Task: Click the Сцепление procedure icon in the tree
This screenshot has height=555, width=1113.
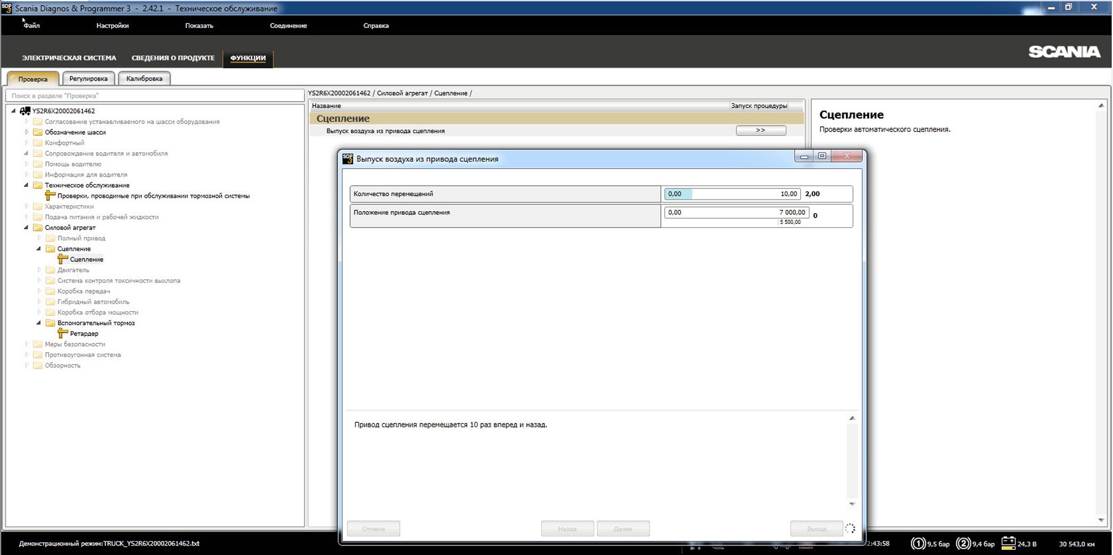Action: [x=63, y=259]
